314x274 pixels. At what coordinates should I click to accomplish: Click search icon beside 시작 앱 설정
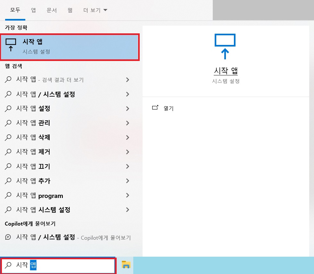[8, 108]
